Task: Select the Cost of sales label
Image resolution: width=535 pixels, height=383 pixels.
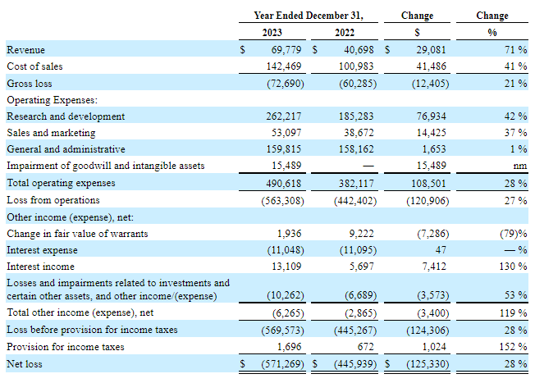Action: point(34,66)
